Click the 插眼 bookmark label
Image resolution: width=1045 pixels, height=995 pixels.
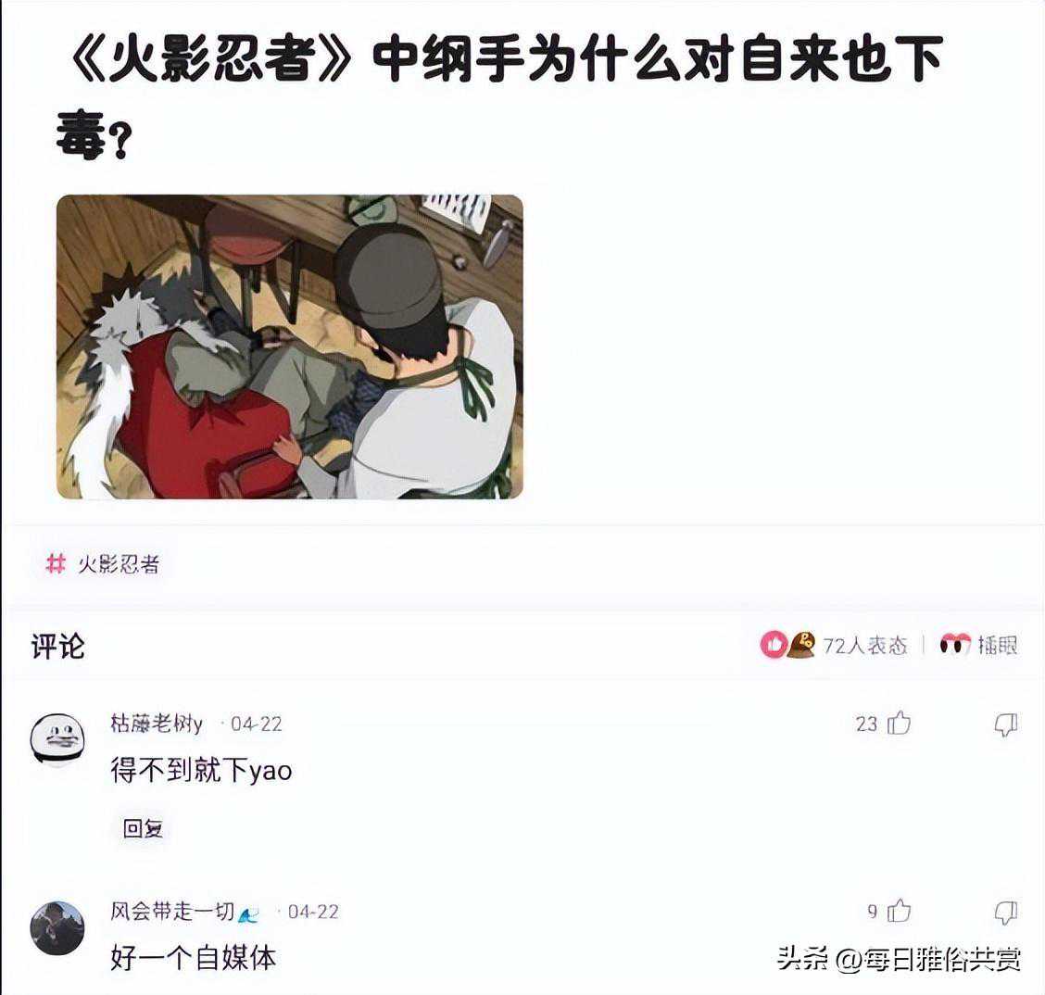point(997,645)
